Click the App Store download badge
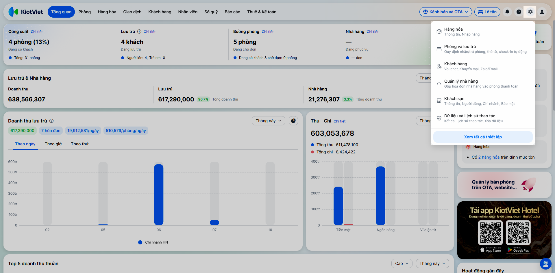The image size is (555, 273). pyautogui.click(x=491, y=250)
